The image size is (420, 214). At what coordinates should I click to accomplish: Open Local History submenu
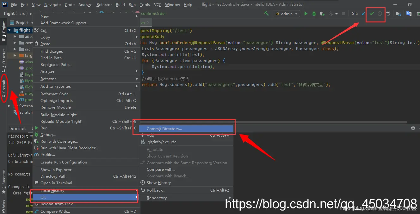click(x=86, y=190)
